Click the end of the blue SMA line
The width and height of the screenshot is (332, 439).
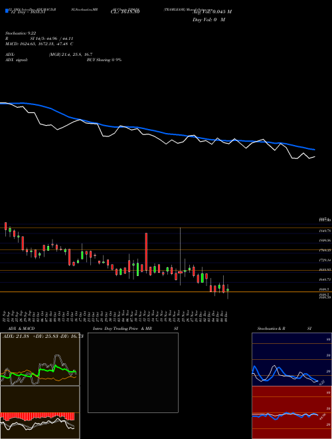(x=314, y=150)
